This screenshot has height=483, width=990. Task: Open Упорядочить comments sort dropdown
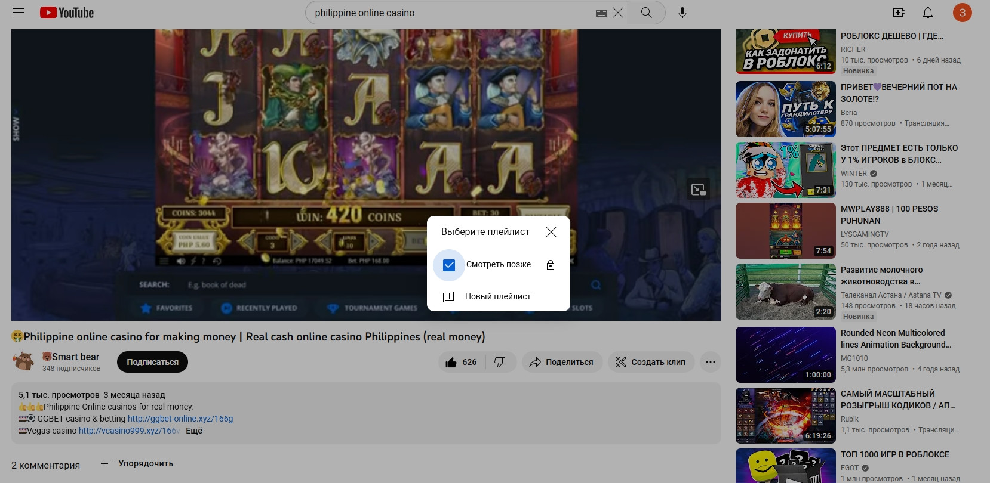(x=137, y=463)
